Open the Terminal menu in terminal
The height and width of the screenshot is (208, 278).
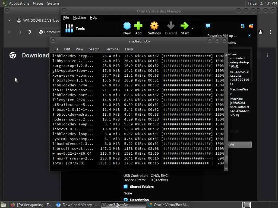tap(112, 49)
